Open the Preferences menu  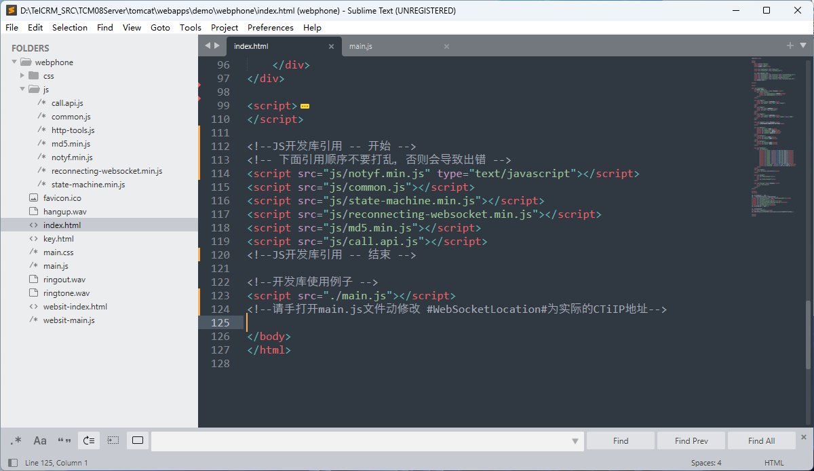[x=270, y=28]
